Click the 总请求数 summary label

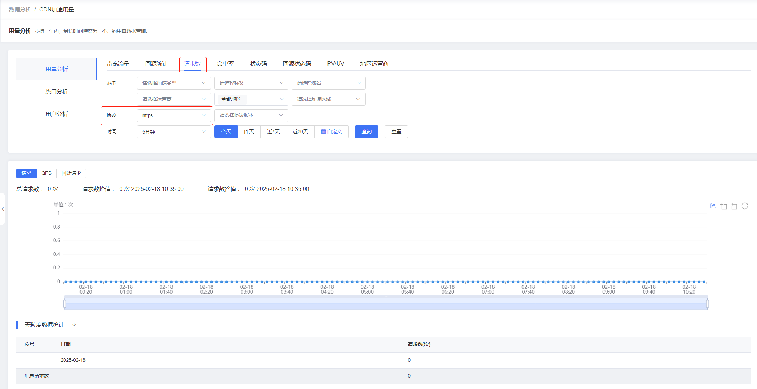30,189
